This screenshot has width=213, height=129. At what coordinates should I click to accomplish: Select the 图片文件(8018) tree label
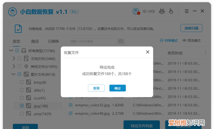pos(43,74)
